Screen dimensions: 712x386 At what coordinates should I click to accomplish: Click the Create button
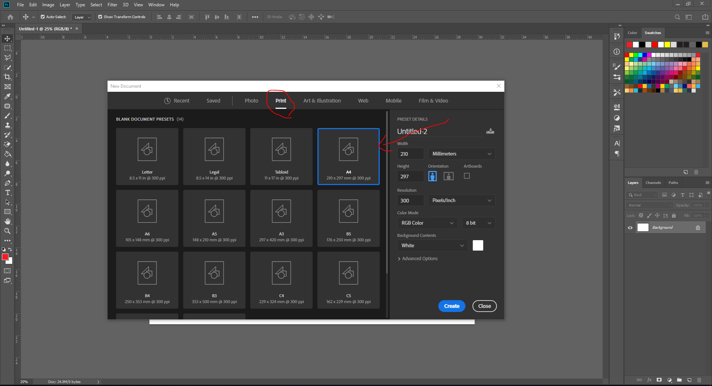(x=452, y=306)
